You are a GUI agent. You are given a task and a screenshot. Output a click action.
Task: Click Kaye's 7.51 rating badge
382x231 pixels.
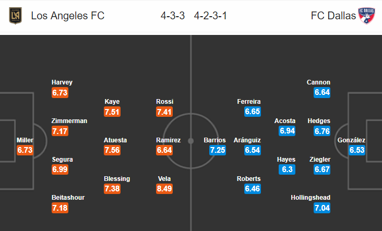pos(112,112)
